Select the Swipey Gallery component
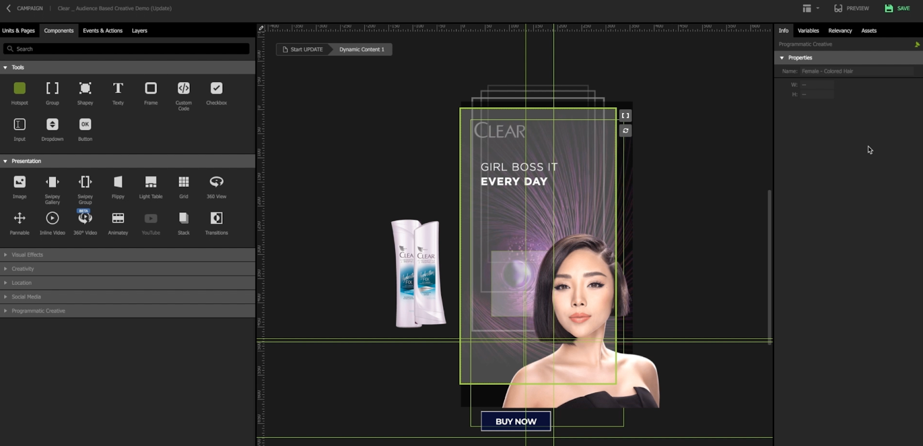Viewport: 923px width, 446px height. coord(52,182)
